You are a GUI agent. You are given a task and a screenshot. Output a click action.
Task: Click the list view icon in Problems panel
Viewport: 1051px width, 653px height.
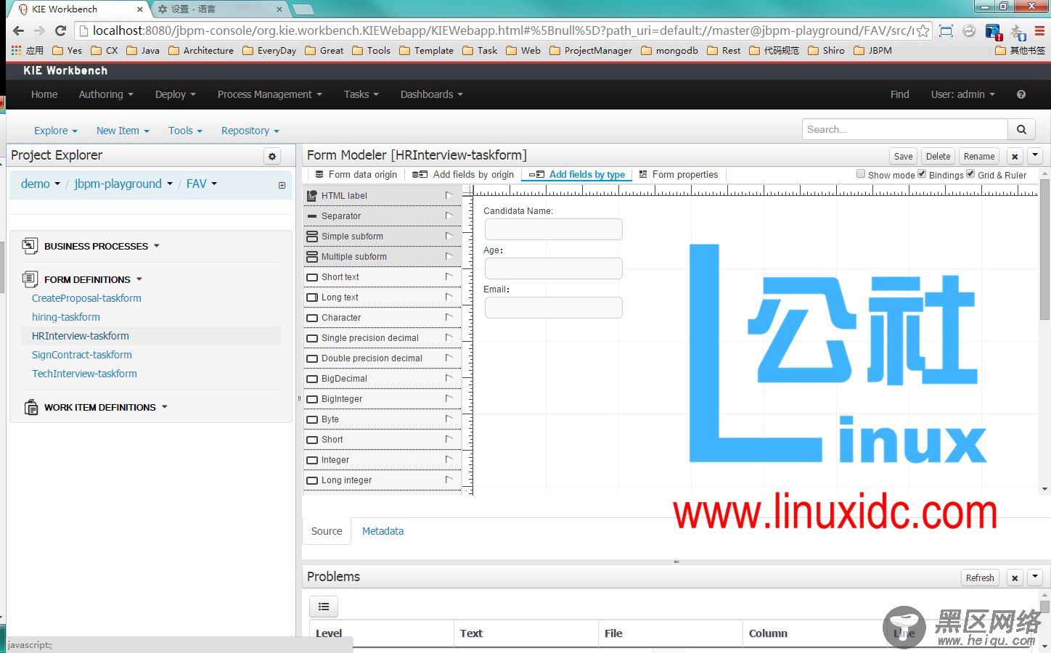pyautogui.click(x=324, y=607)
